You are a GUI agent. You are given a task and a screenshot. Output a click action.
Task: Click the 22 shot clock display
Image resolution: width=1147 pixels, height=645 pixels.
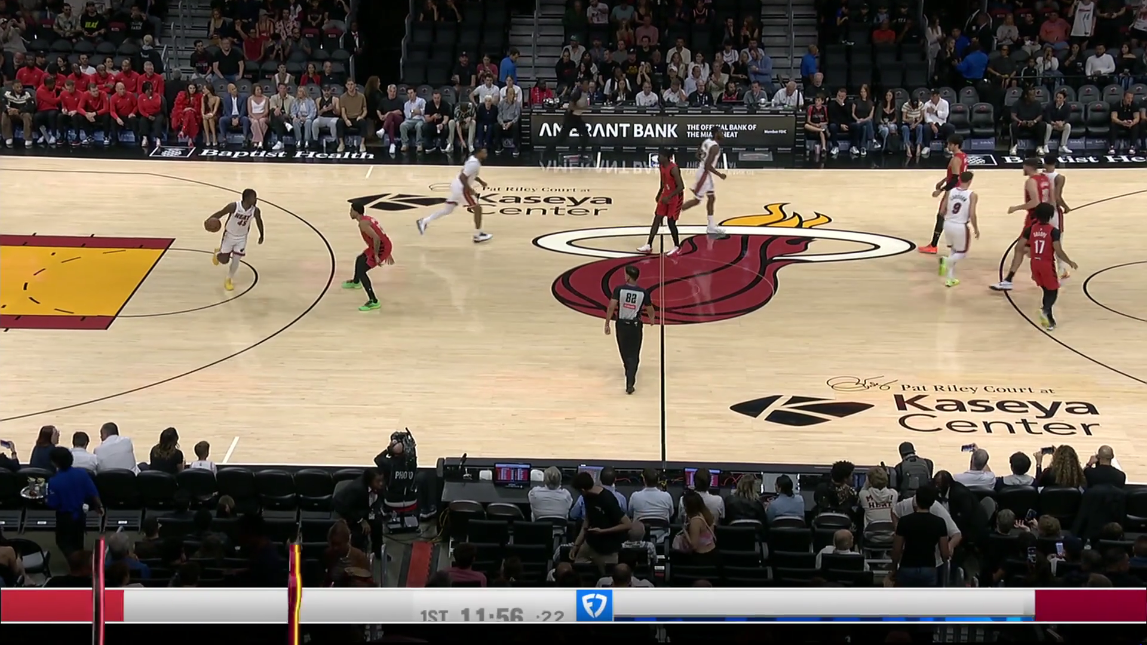[550, 616]
